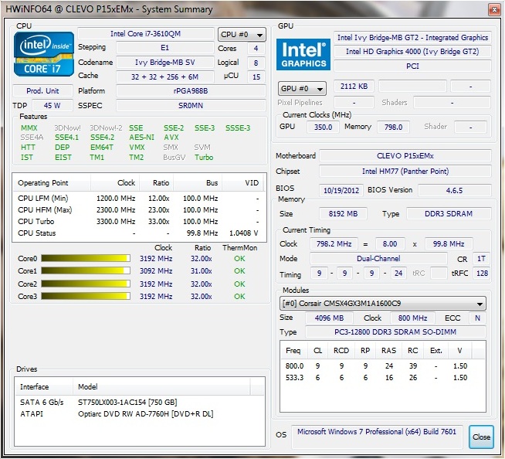This screenshot has height=459, width=505.
Task: Click the 2112 KB video memory field
Action: [354, 86]
